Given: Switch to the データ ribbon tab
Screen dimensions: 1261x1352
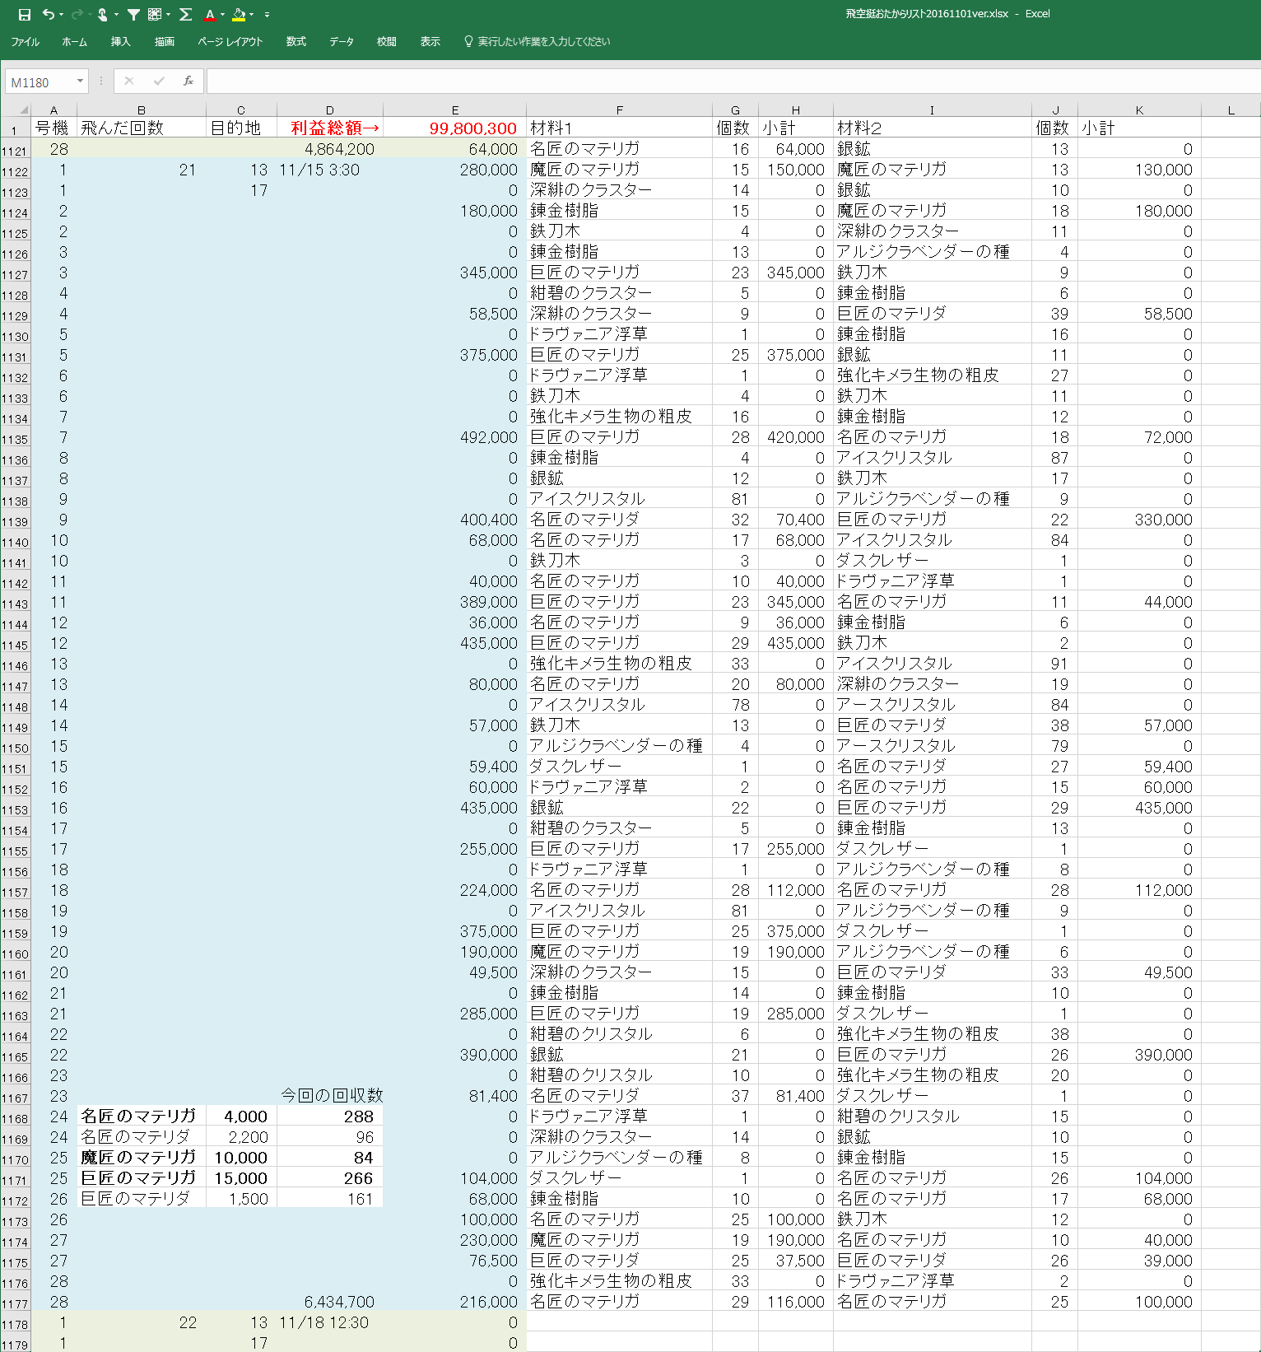Looking at the screenshot, I should pyautogui.click(x=342, y=41).
